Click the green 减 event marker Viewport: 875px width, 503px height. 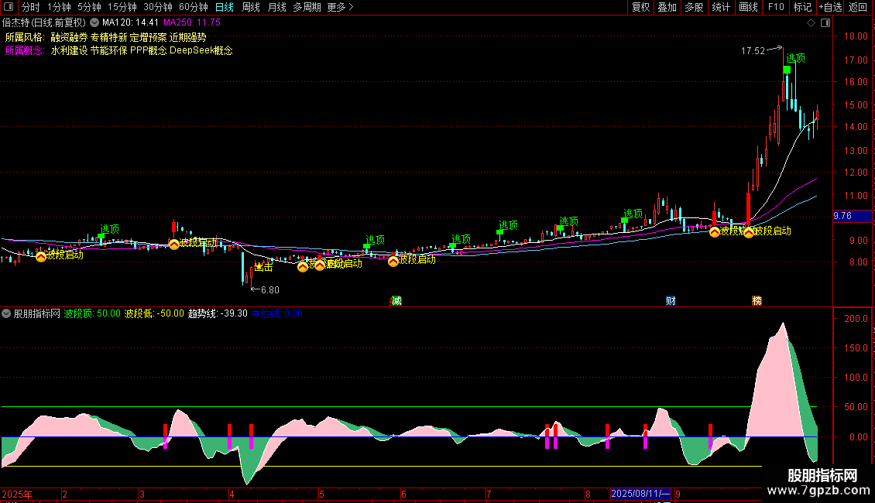point(396,300)
